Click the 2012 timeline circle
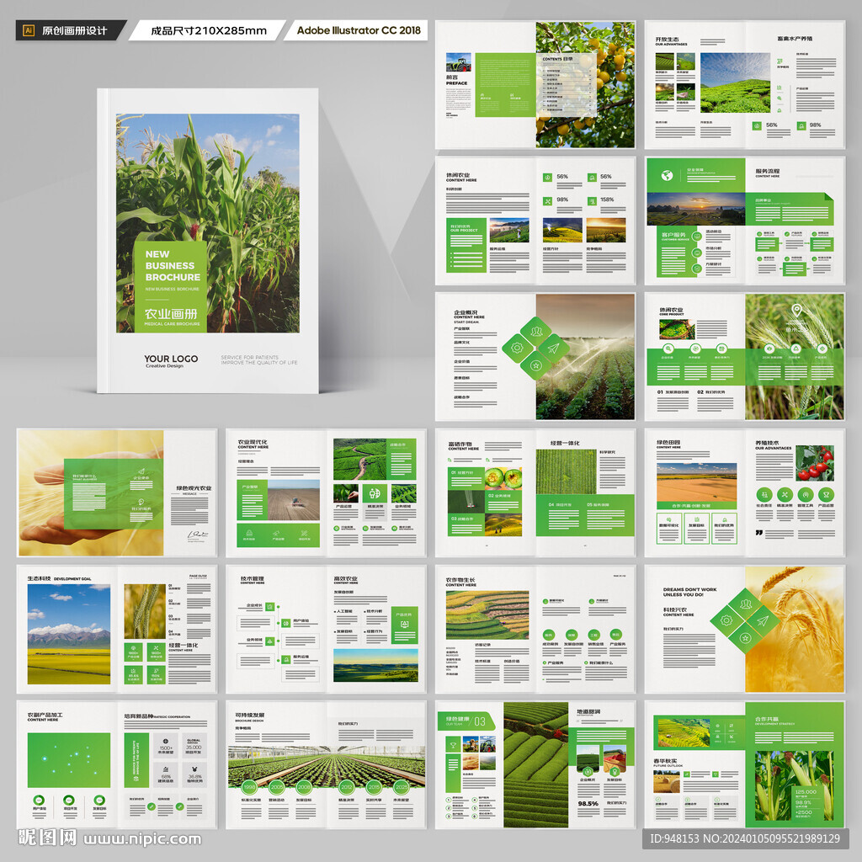862x862 pixels. 346,787
